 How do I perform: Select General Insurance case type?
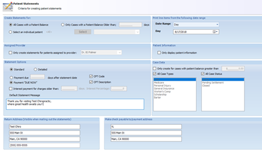(175, 89)
